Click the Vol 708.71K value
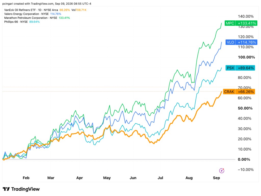261x196 pixels. click(x=79, y=10)
